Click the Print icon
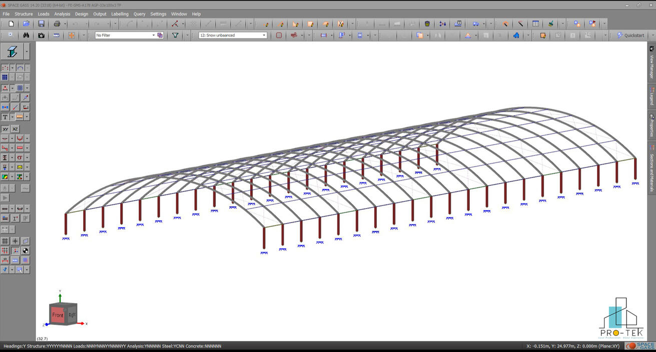 click(56, 24)
